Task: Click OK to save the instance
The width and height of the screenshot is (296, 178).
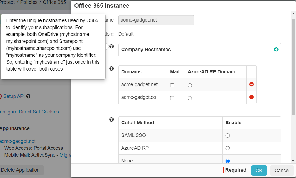Action: [259, 170]
